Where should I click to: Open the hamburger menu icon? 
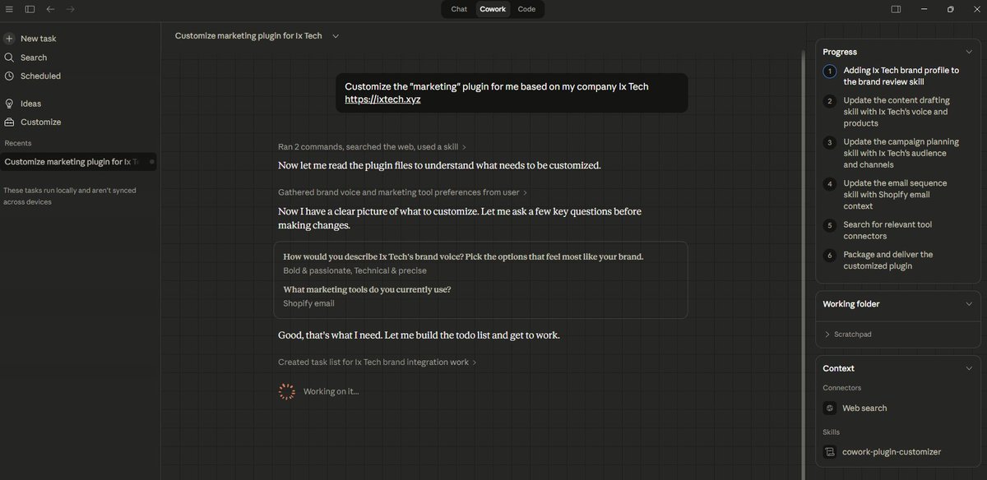click(x=9, y=9)
